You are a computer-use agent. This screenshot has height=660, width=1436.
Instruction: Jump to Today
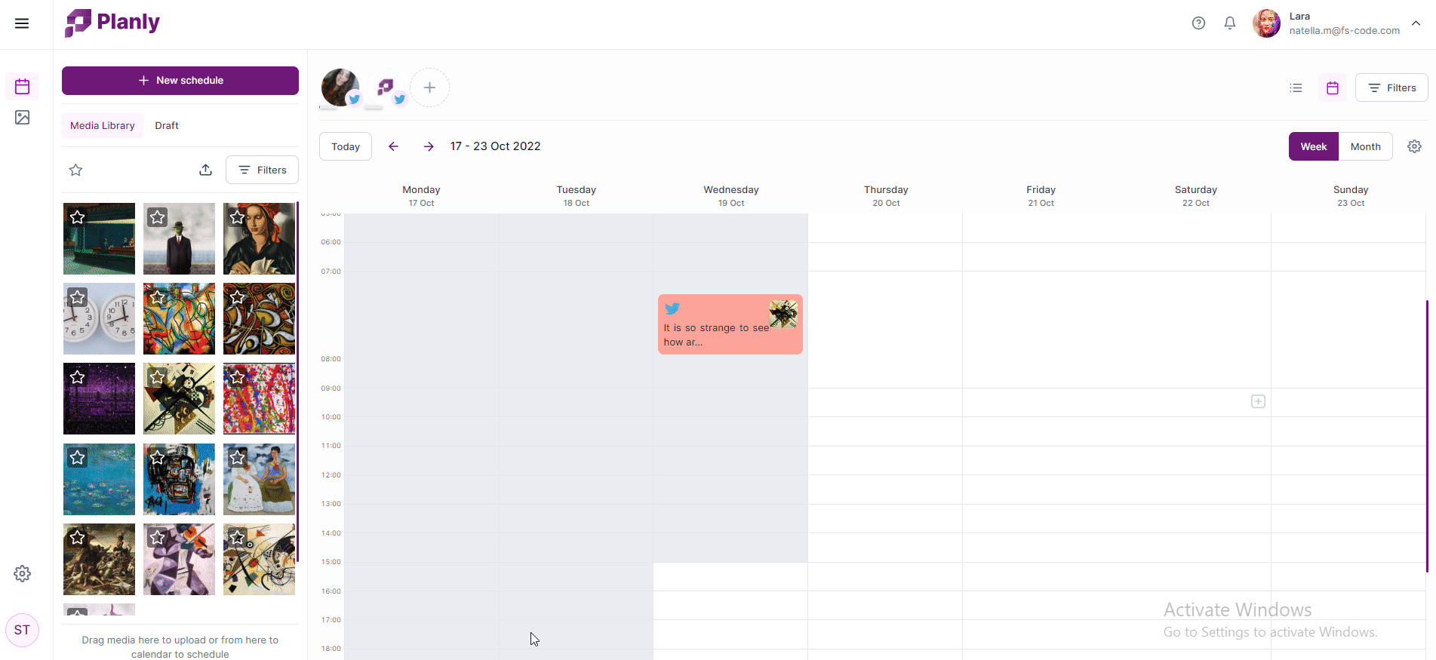tap(346, 146)
